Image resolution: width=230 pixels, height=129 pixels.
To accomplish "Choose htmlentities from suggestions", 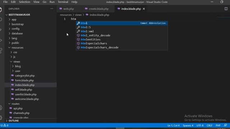I will tap(122, 39).
